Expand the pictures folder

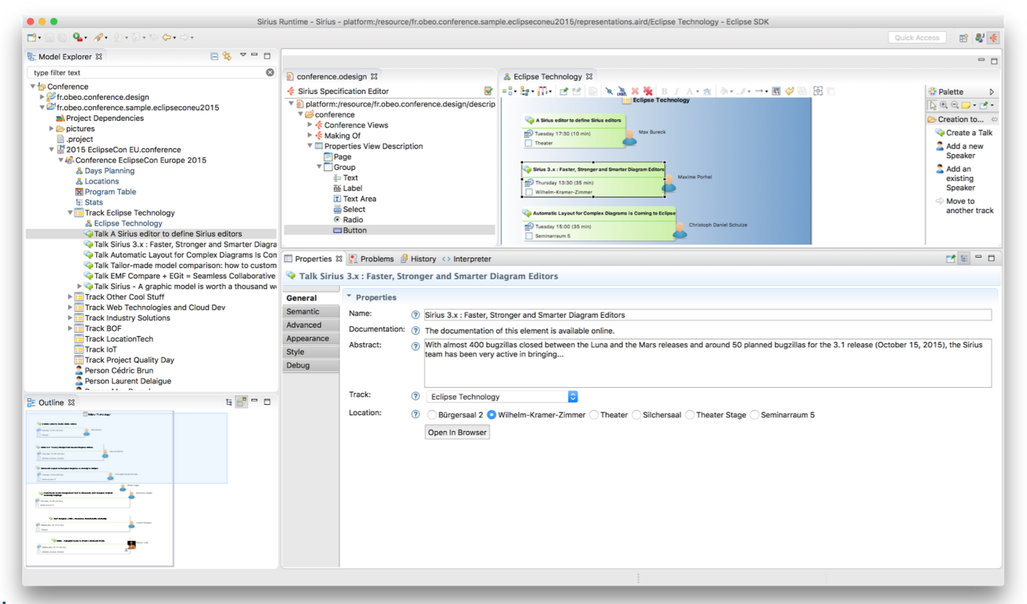(52, 128)
